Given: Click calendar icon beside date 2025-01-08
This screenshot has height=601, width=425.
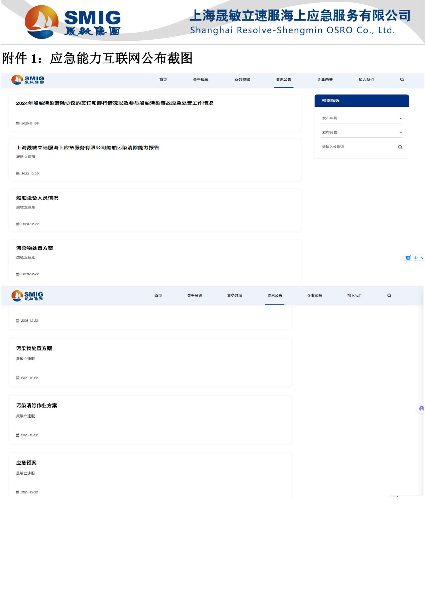Looking at the screenshot, I should pyautogui.click(x=18, y=124).
